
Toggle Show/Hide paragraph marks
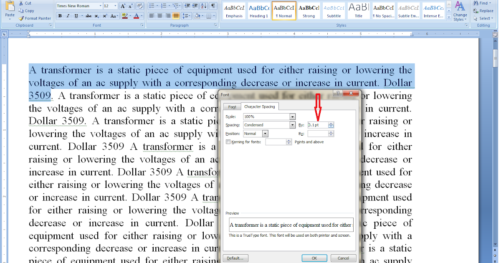tap(212, 5)
